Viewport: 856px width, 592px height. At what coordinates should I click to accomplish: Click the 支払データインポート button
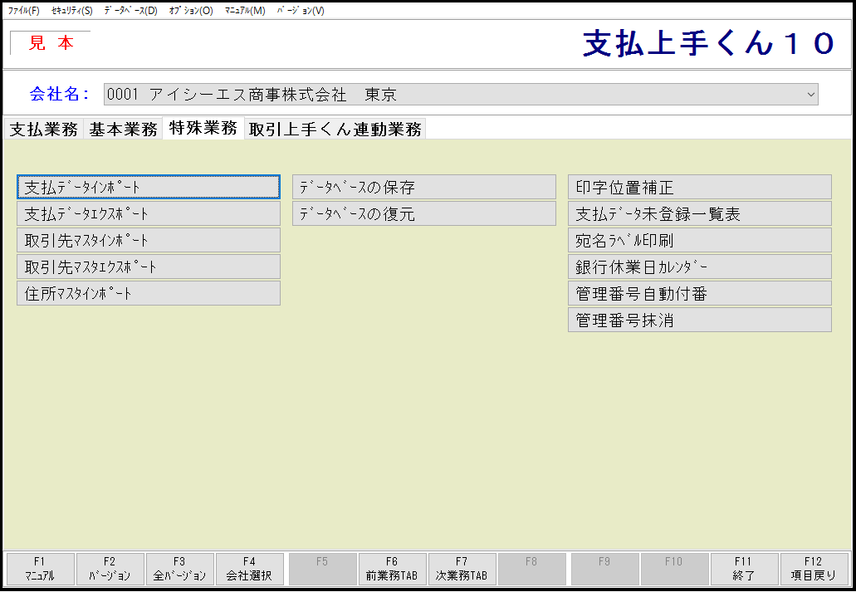[149, 188]
